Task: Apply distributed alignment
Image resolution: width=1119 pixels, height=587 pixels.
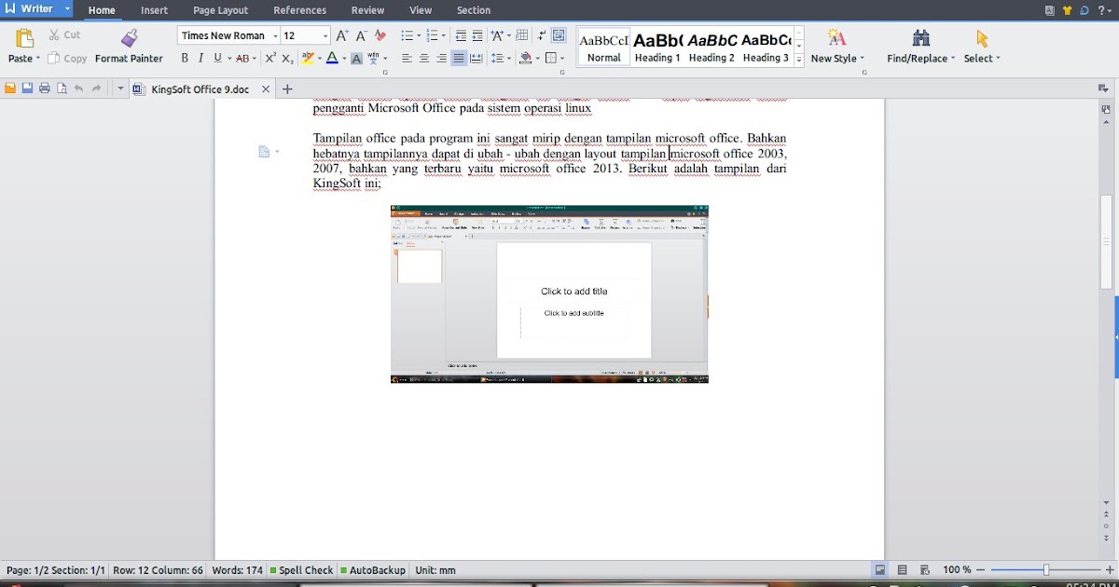Action: click(477, 58)
